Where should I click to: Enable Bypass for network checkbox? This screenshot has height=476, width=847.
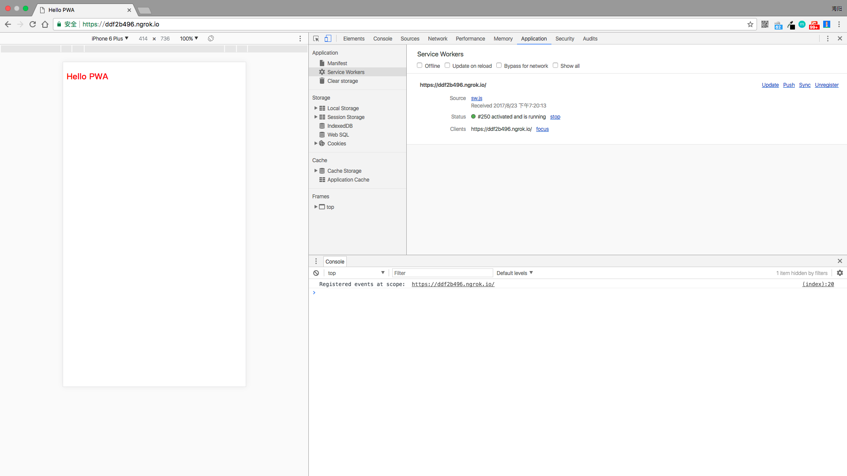(x=499, y=65)
